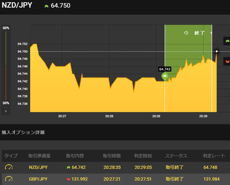Click the 取引終了 status in the NZD/JPY row

pos(174,167)
